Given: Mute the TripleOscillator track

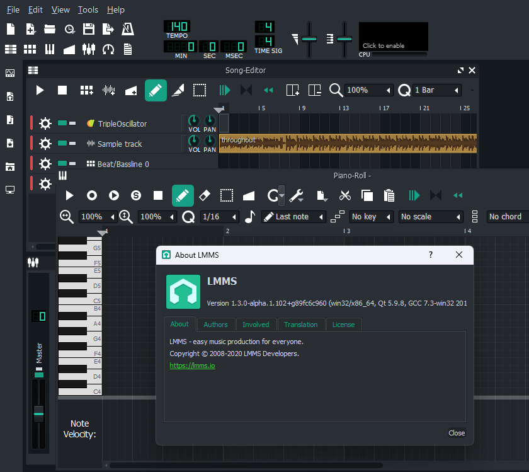Looking at the screenshot, I should click(x=62, y=124).
